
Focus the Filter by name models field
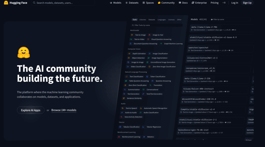click(230, 19)
